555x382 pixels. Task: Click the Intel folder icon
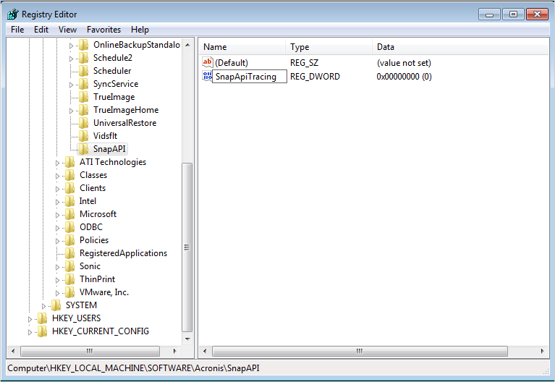coord(70,201)
